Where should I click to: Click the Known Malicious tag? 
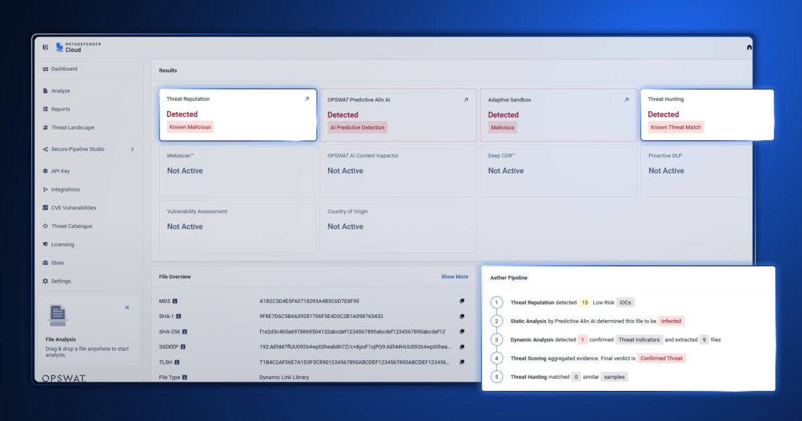tap(190, 127)
